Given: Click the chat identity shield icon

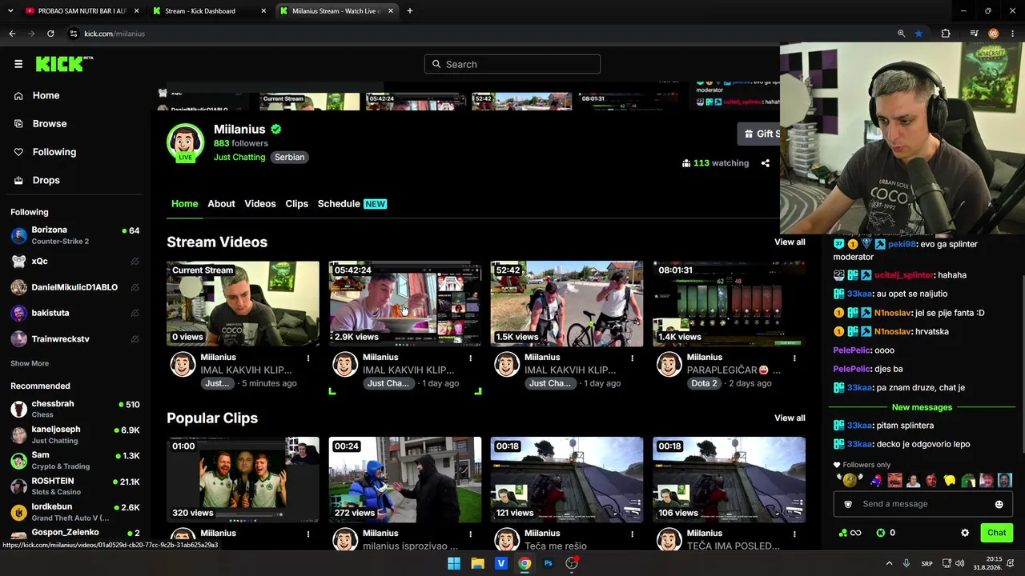Looking at the screenshot, I should [x=848, y=504].
